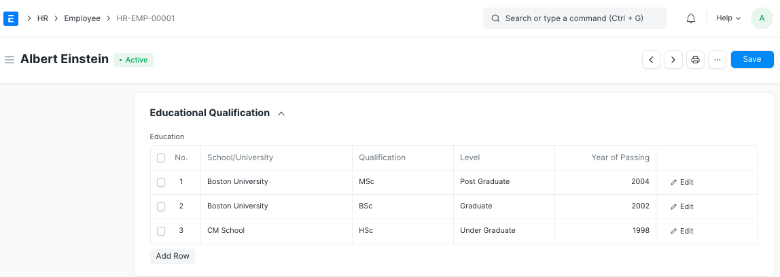Select all rows checkbox in Education header
This screenshot has height=277, width=780.
(161, 158)
